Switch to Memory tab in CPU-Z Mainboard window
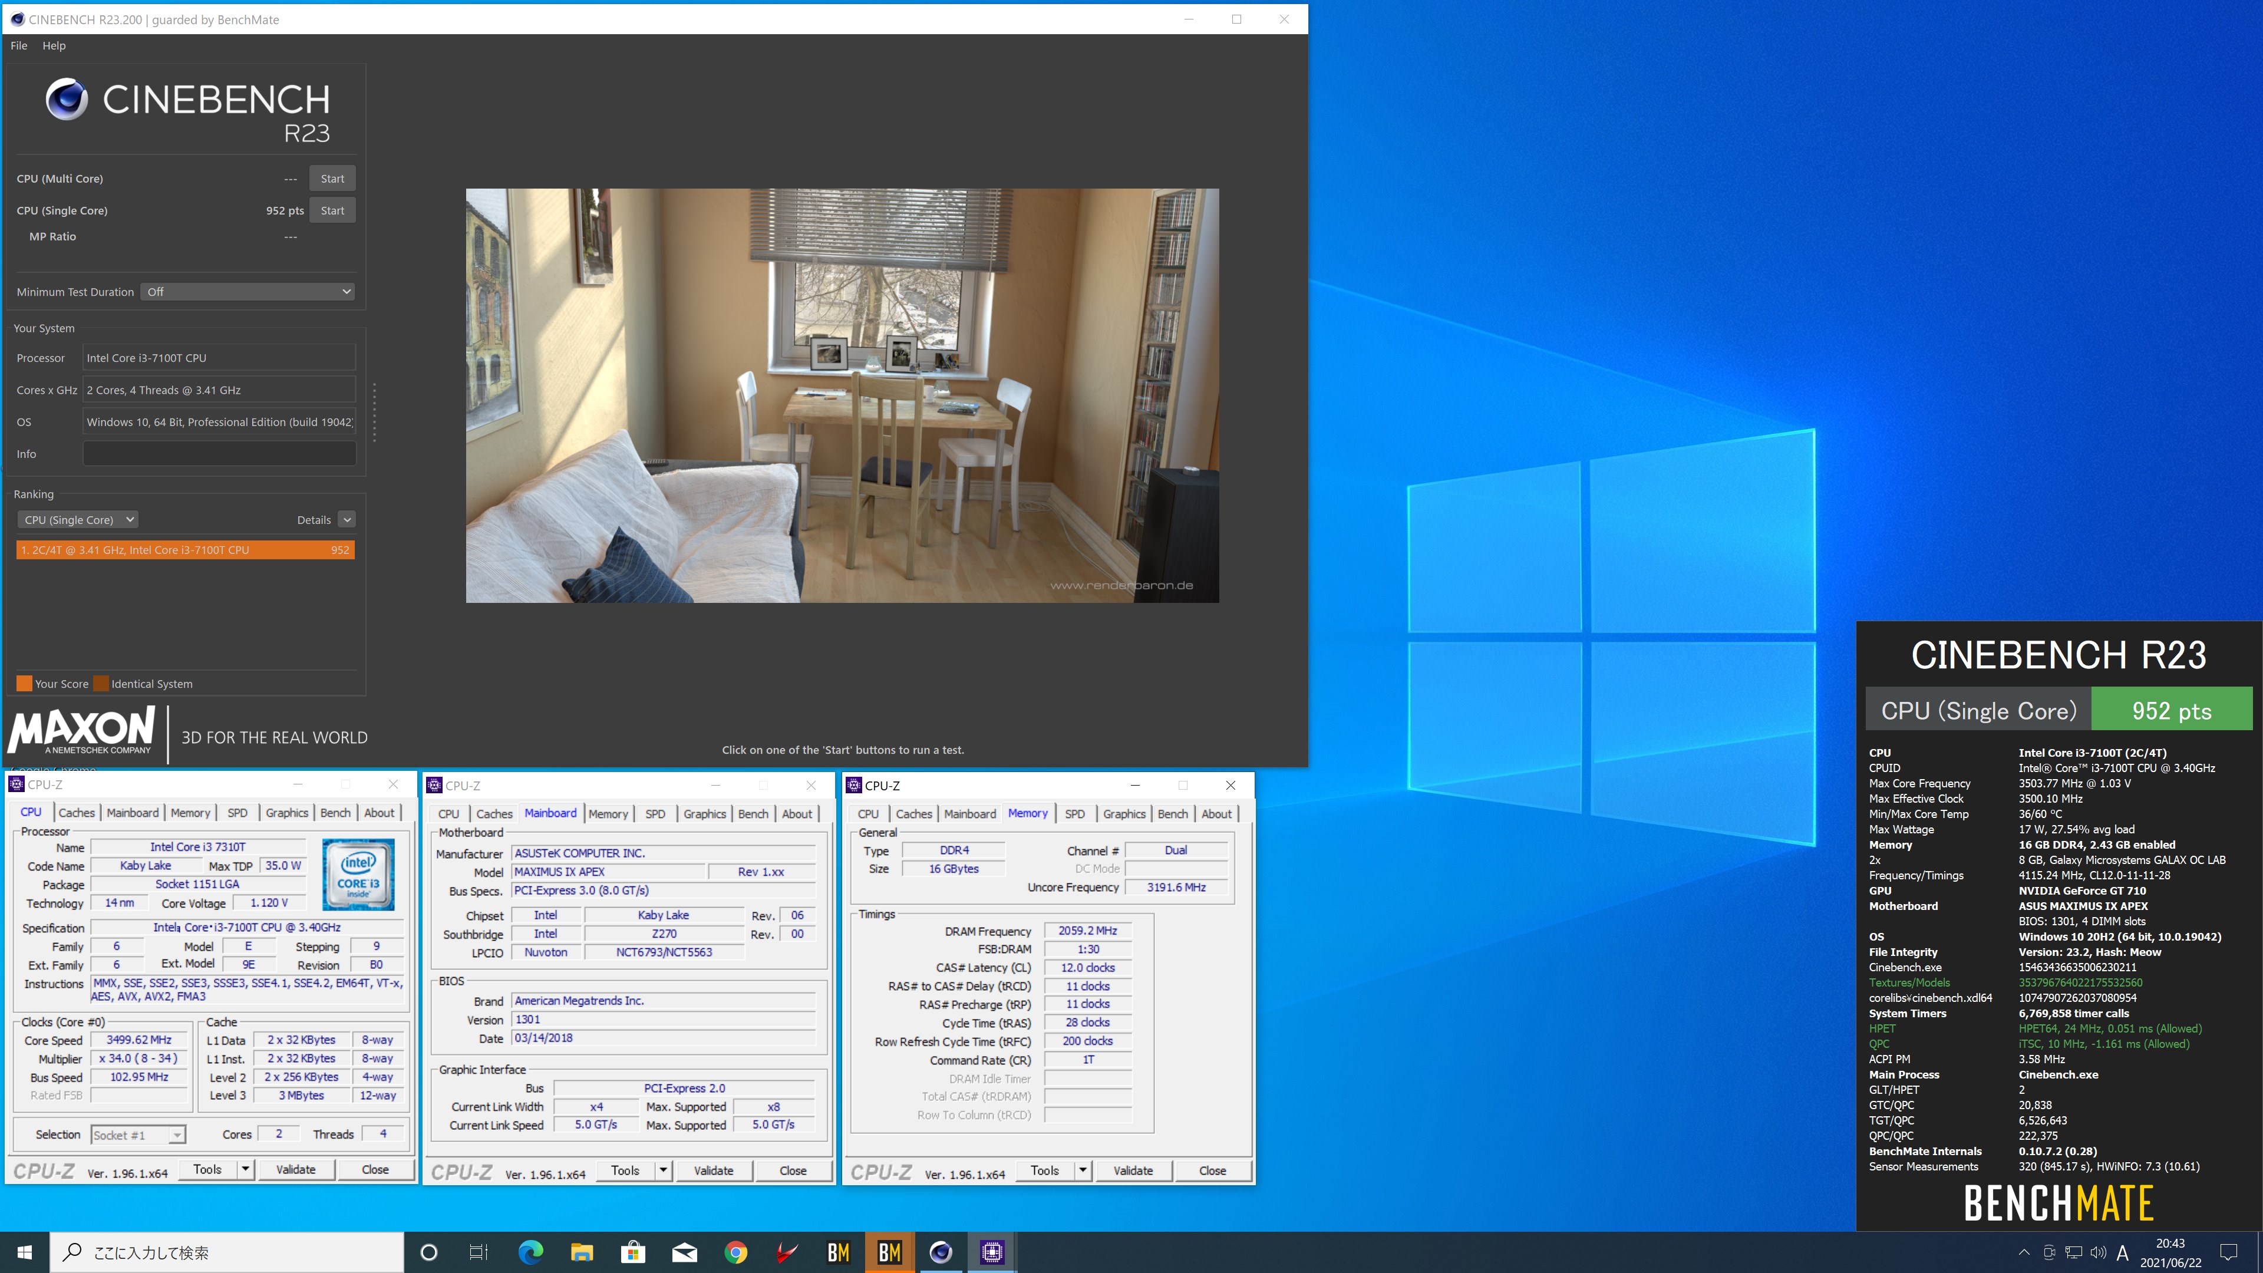This screenshot has width=2263, height=1273. pyautogui.click(x=608, y=813)
